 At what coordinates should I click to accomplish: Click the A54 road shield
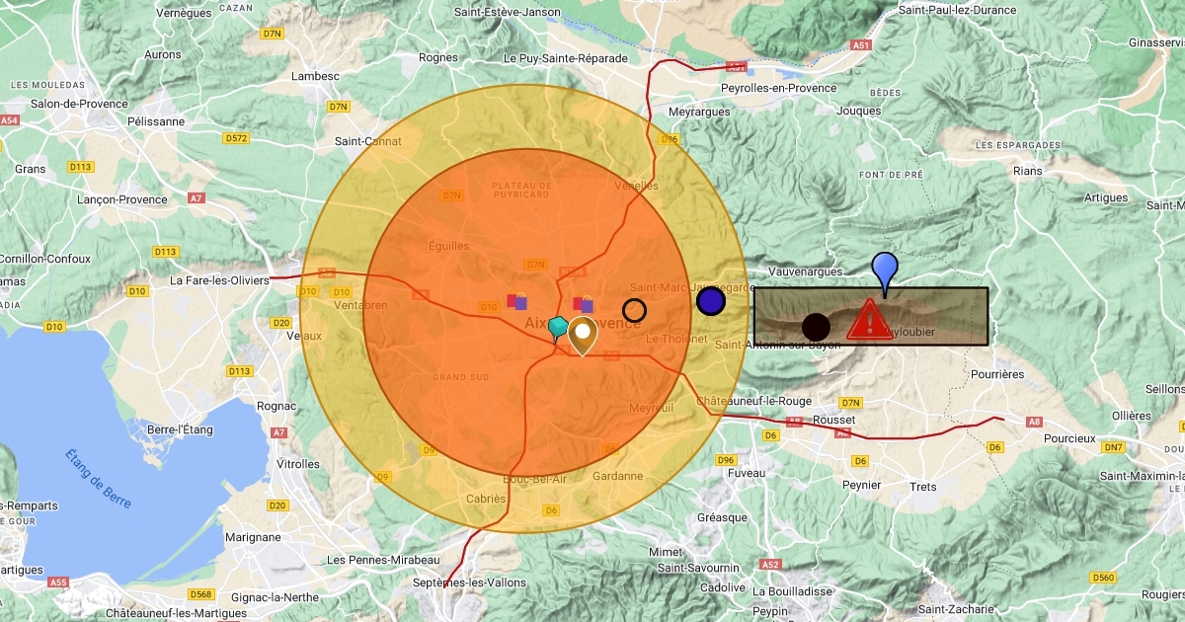(9, 120)
